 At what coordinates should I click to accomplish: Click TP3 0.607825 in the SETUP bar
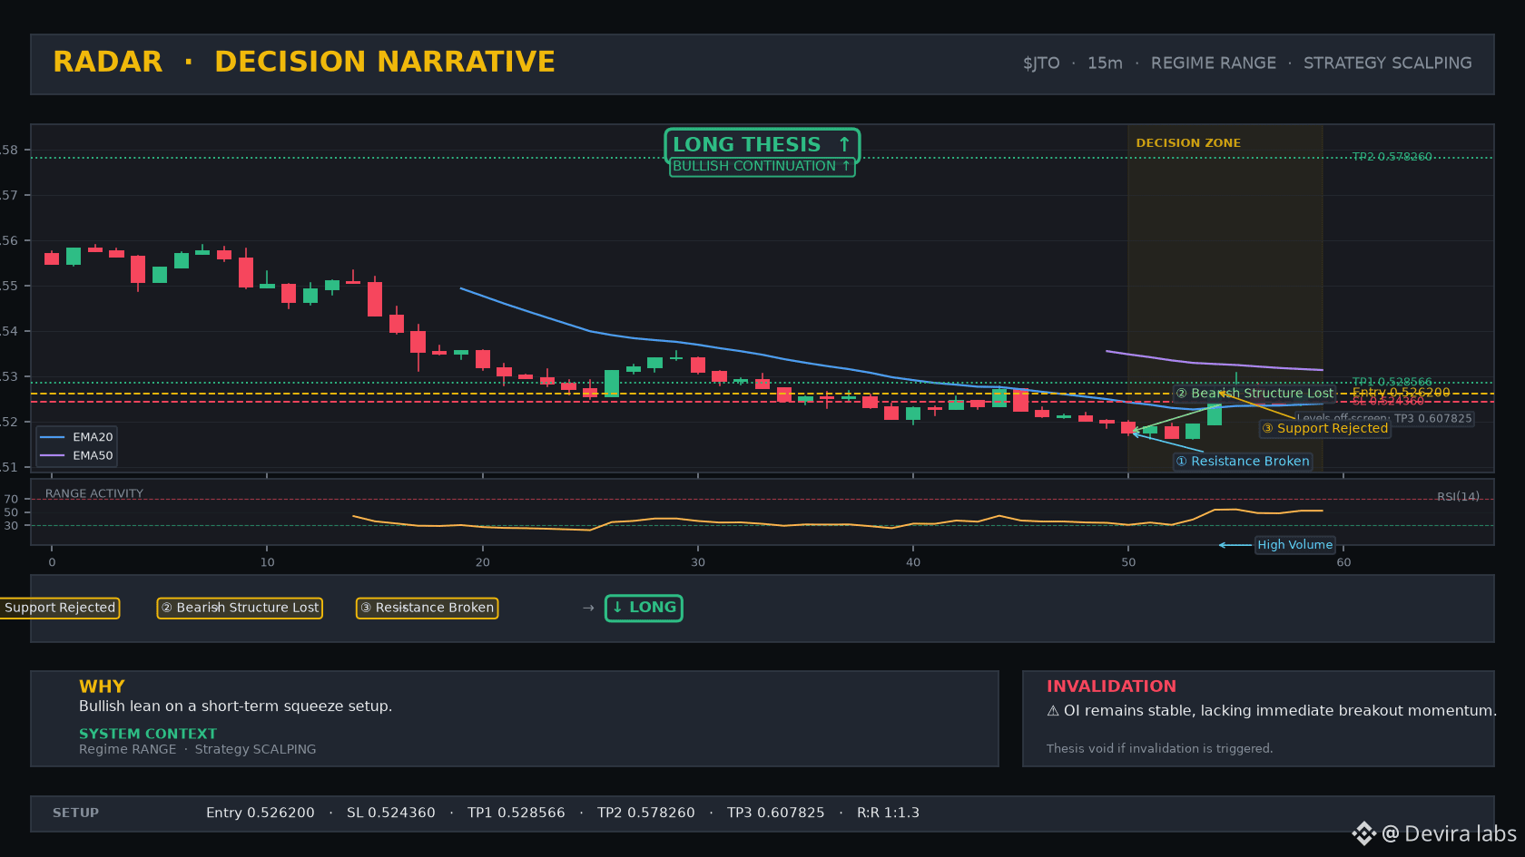coord(776,813)
